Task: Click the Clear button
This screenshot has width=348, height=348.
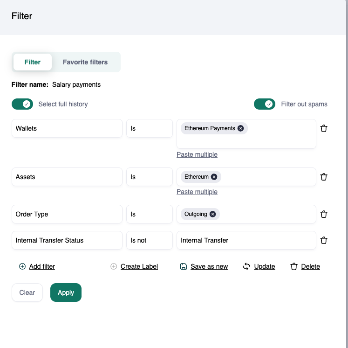Action: 27,292
